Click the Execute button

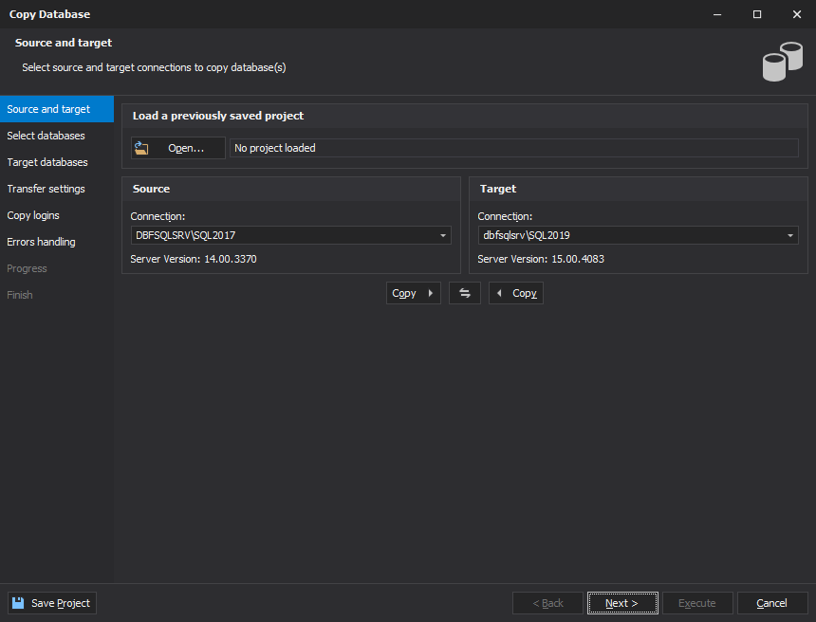pyautogui.click(x=697, y=603)
